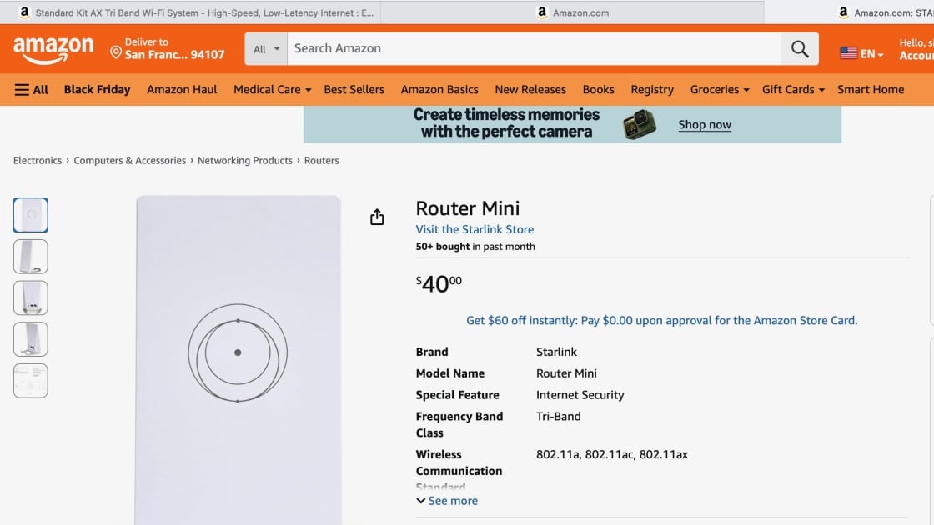Select the first product thumbnail
The height and width of the screenshot is (525, 934).
[31, 215]
